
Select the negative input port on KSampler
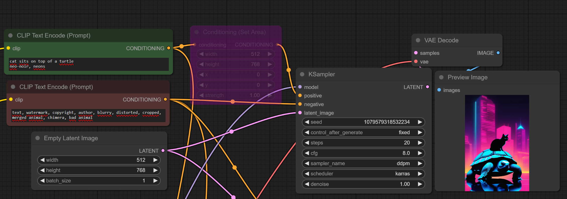pos(300,104)
